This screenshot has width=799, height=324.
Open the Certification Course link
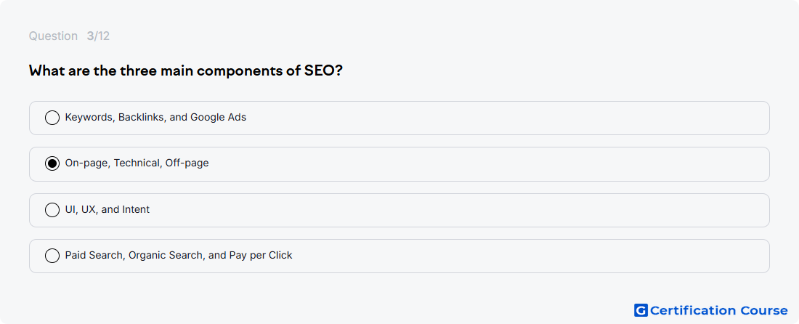coord(711,310)
